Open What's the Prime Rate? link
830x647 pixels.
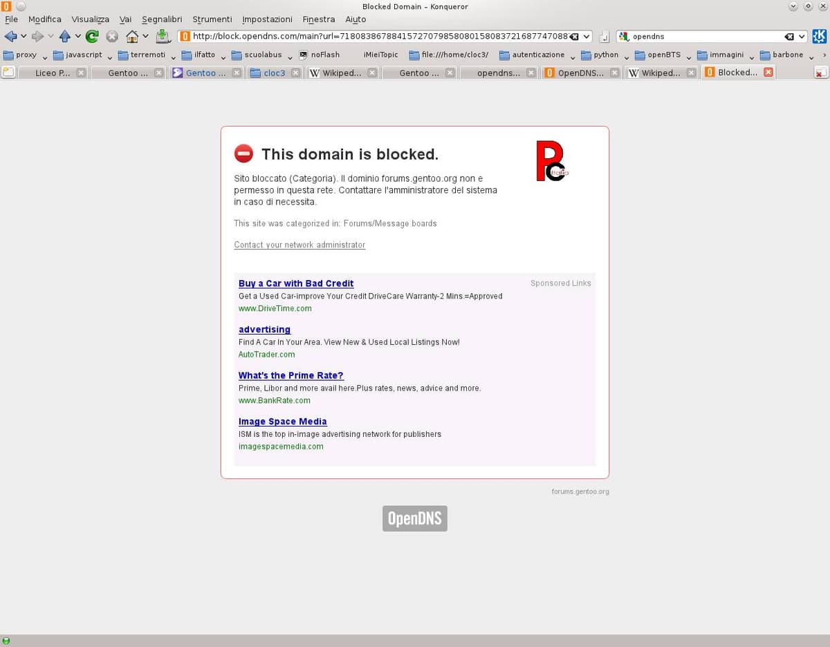291,375
